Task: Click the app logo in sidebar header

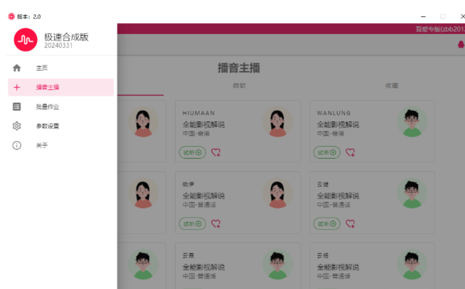Action: (26, 40)
